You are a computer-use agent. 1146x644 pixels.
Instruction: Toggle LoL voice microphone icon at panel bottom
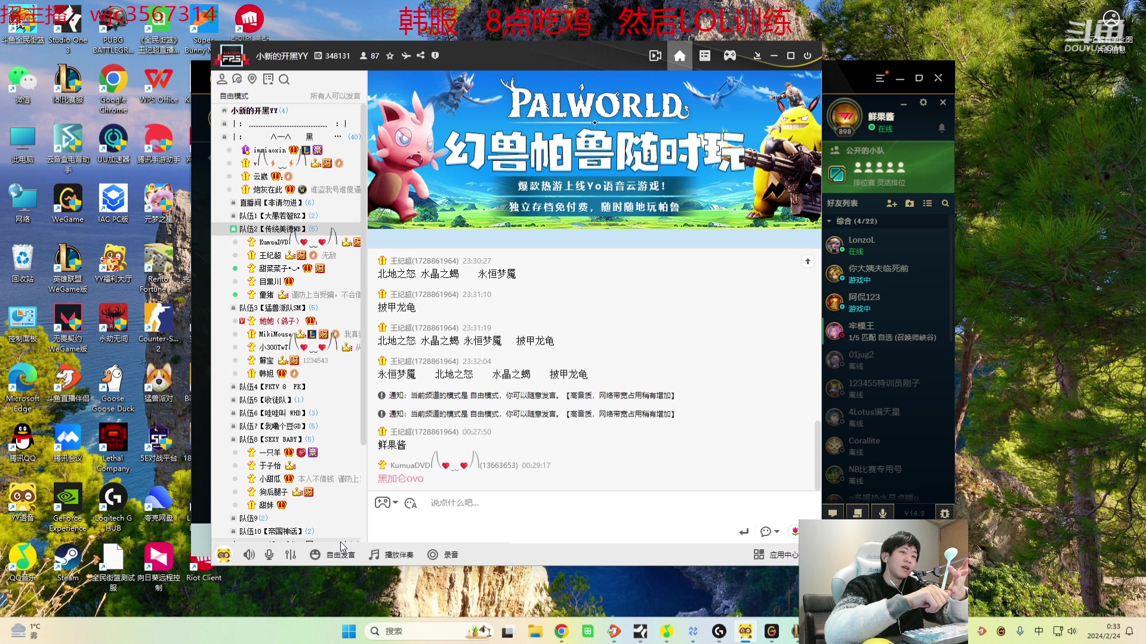point(882,513)
